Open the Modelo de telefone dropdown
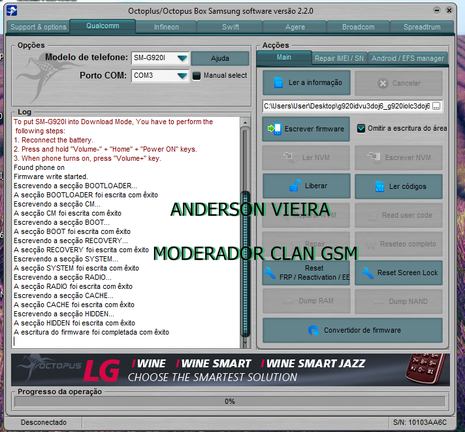The width and height of the screenshot is (465, 432). click(x=182, y=58)
